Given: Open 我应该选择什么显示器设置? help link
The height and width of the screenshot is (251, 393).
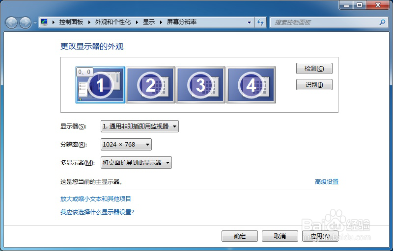Looking at the screenshot, I should (97, 212).
